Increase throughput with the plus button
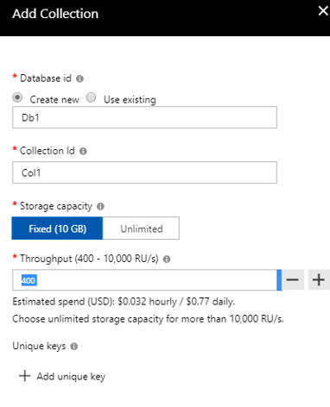The image size is (330, 407). [x=319, y=279]
